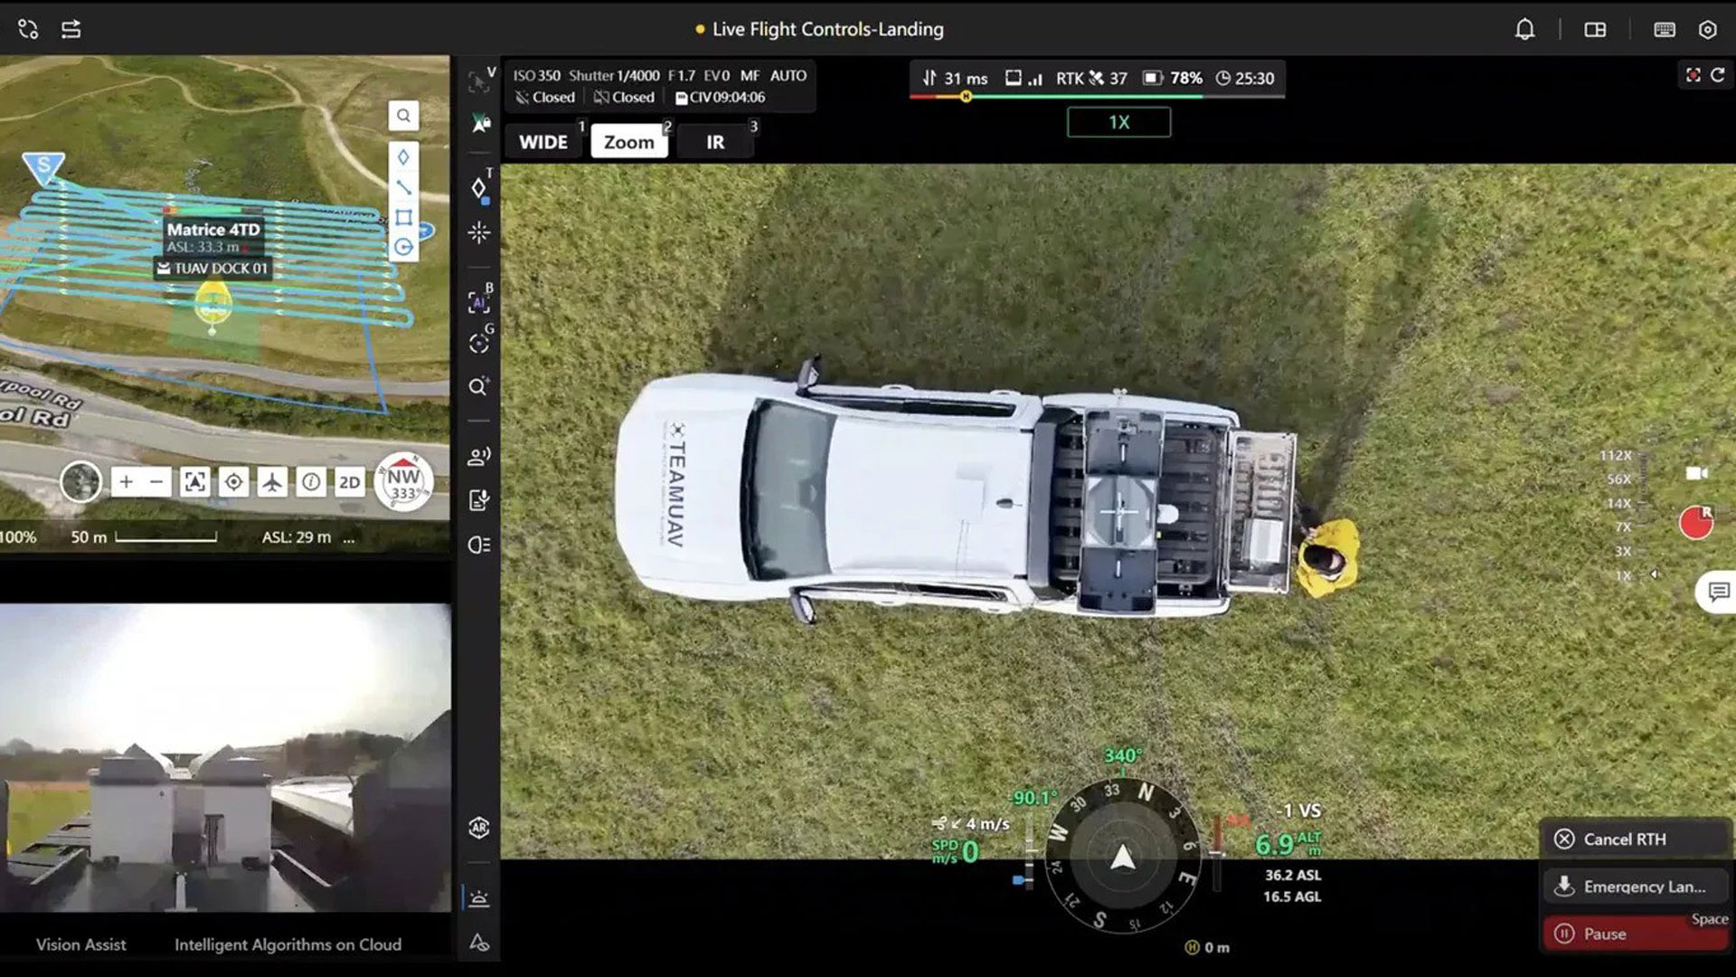
Task: Toggle the speaker broadcast icon
Action: coord(480,456)
